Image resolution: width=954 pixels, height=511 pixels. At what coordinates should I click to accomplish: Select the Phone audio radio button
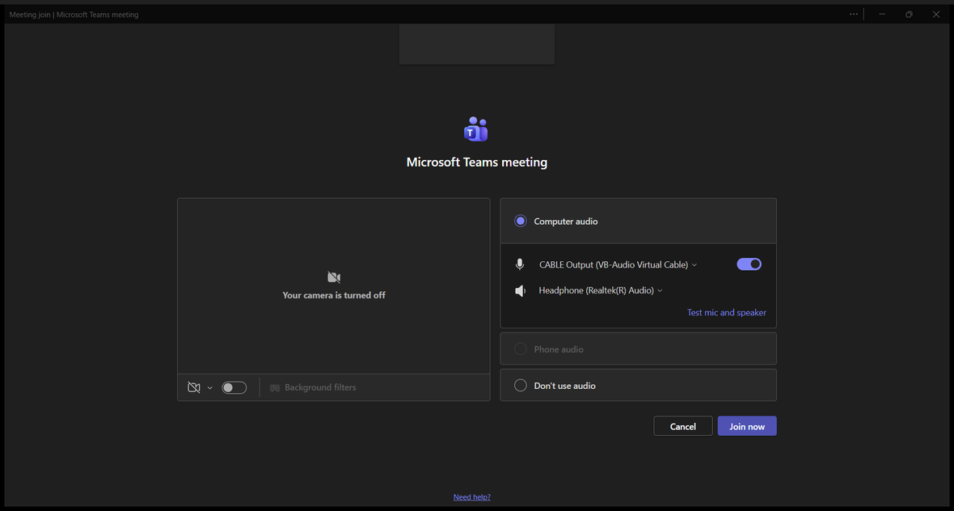pyautogui.click(x=520, y=349)
